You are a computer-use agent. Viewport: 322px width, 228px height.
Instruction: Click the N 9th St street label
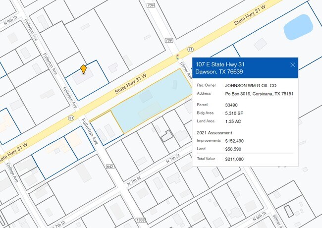10,23
